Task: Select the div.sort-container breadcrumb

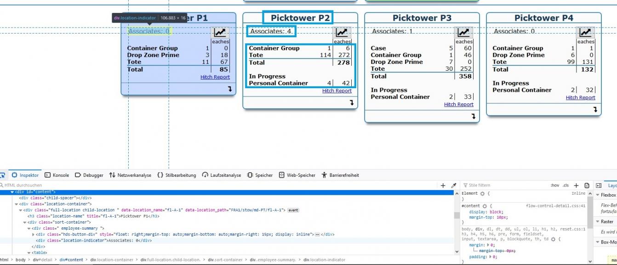Action: click(225, 259)
